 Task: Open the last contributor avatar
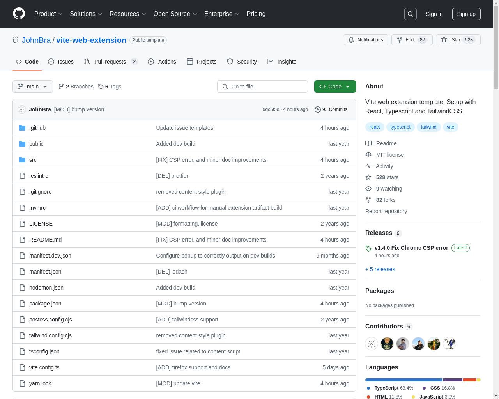pos(449,344)
